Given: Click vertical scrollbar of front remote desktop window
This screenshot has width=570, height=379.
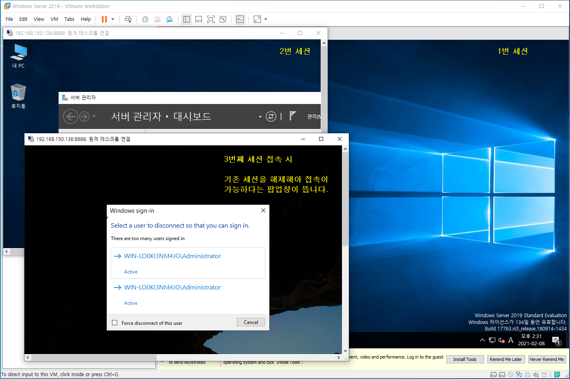Looking at the screenshot, I should coord(345,199).
